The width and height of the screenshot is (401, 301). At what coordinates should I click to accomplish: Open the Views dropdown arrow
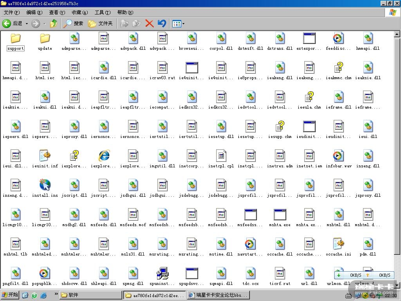coord(183,24)
